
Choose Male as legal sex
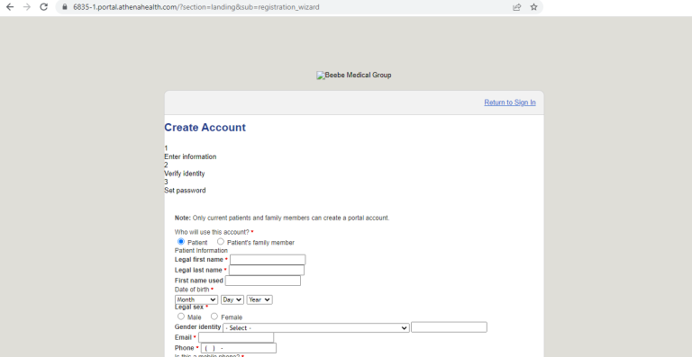tap(181, 317)
